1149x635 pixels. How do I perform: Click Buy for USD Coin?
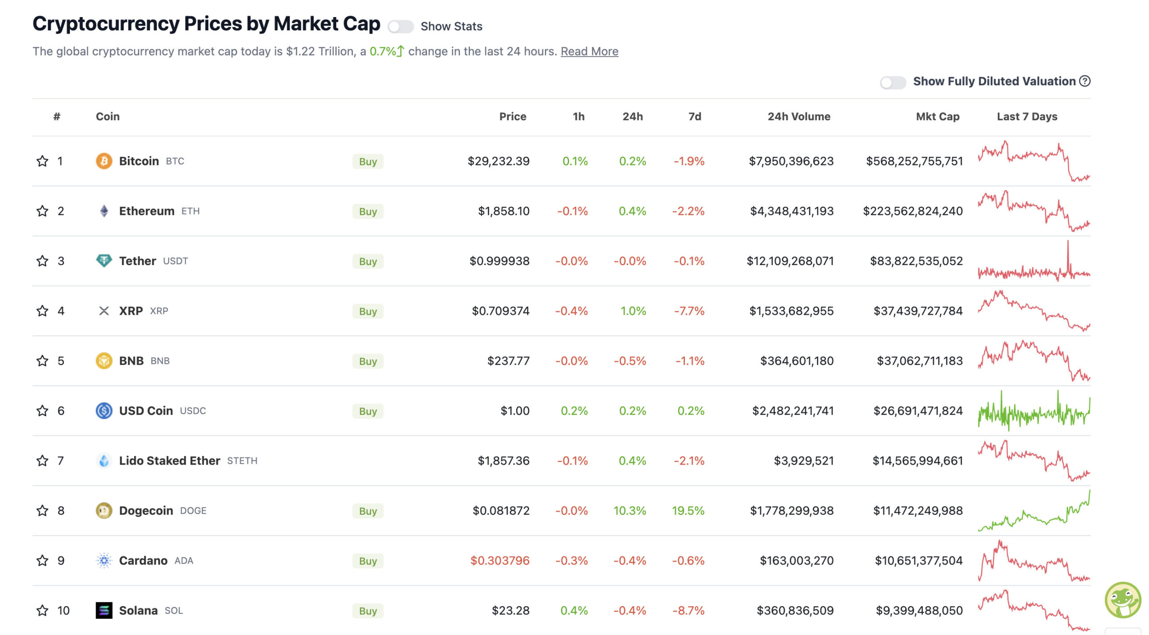click(368, 411)
